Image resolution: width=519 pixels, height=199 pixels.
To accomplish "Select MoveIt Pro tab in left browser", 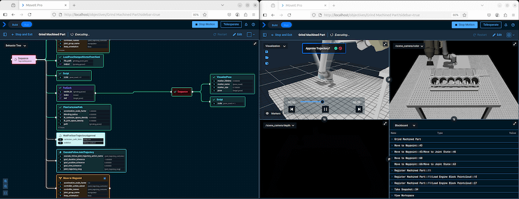I will [x=44, y=5].
